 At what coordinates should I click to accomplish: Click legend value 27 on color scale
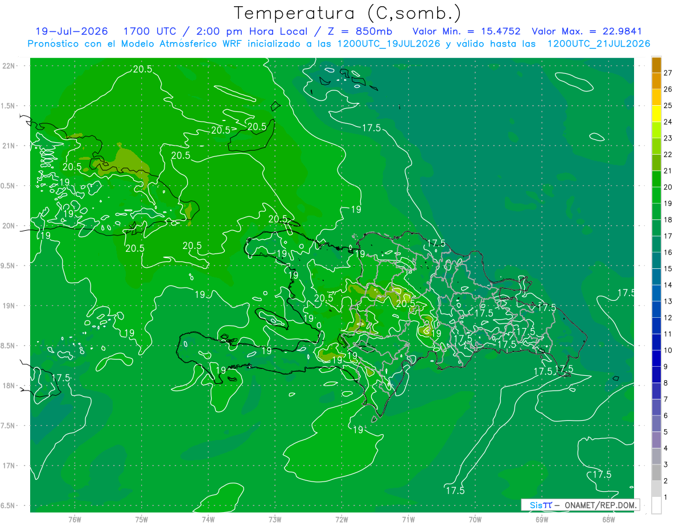[668, 73]
